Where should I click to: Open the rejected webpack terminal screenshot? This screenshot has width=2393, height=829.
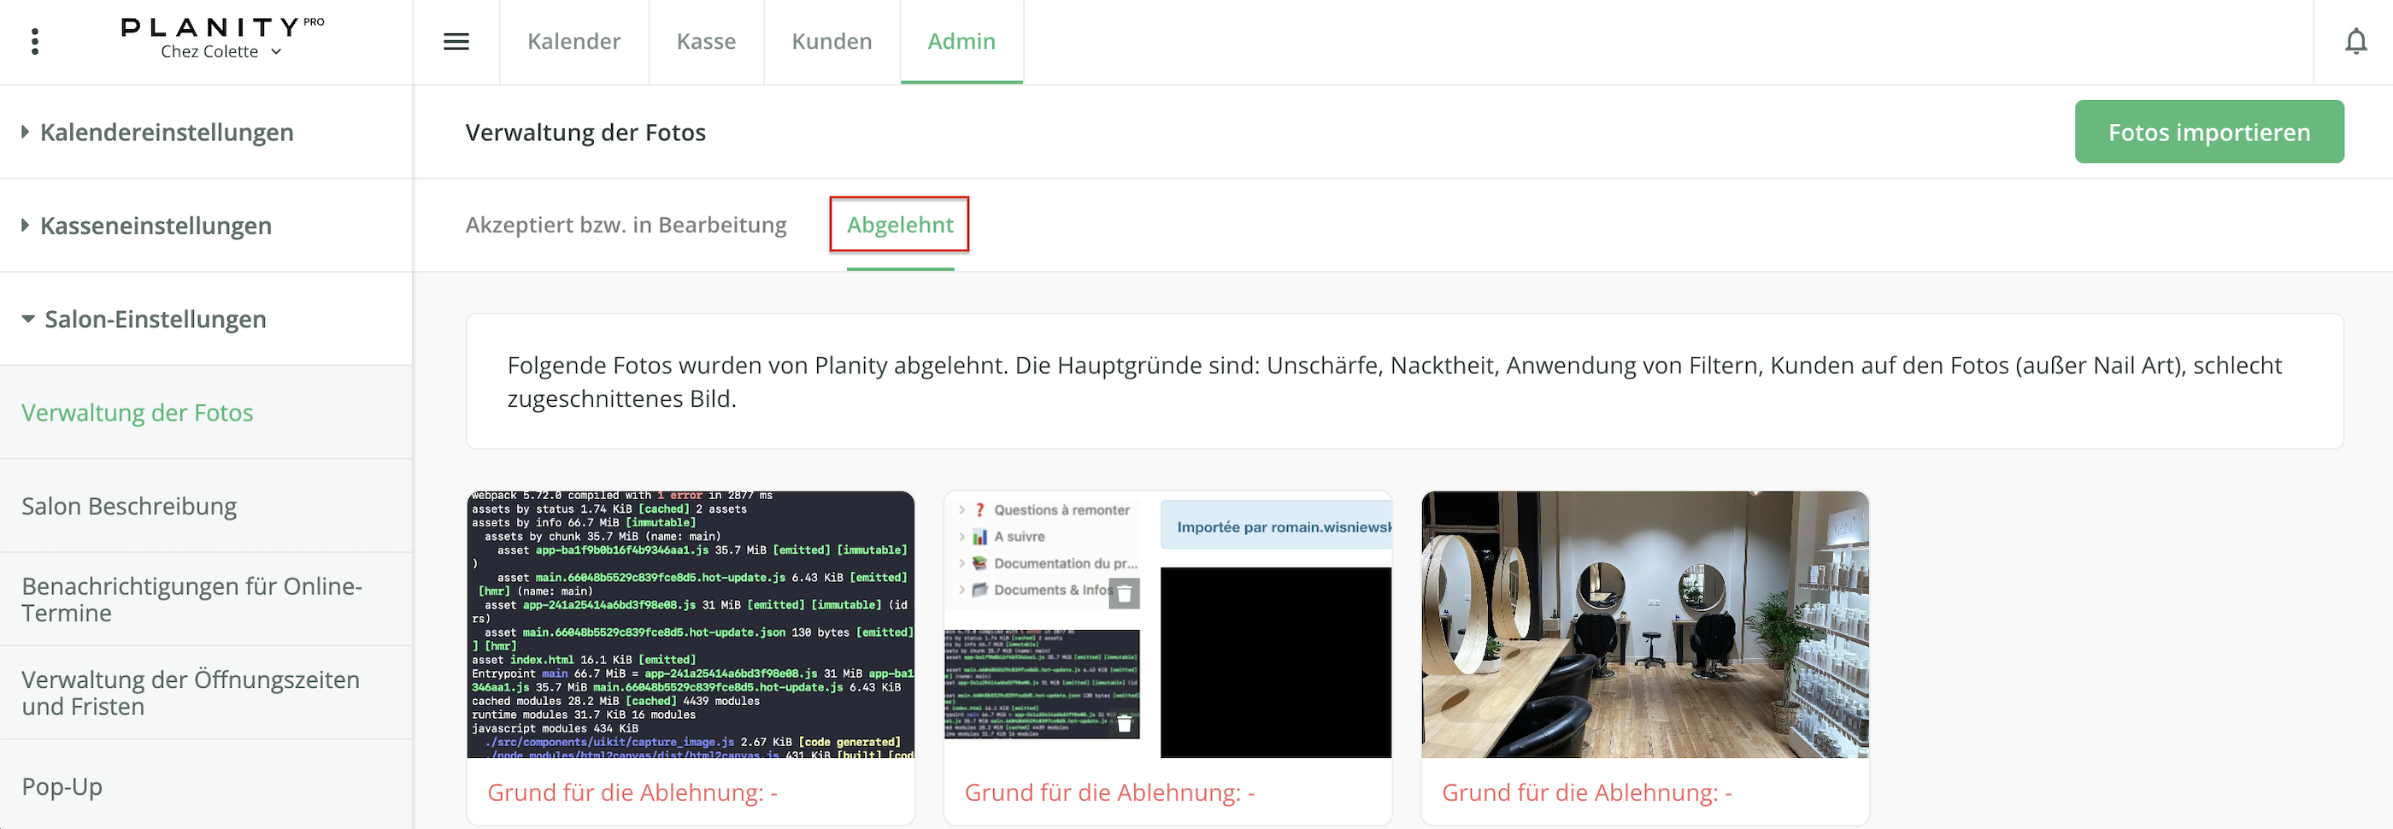click(x=691, y=625)
